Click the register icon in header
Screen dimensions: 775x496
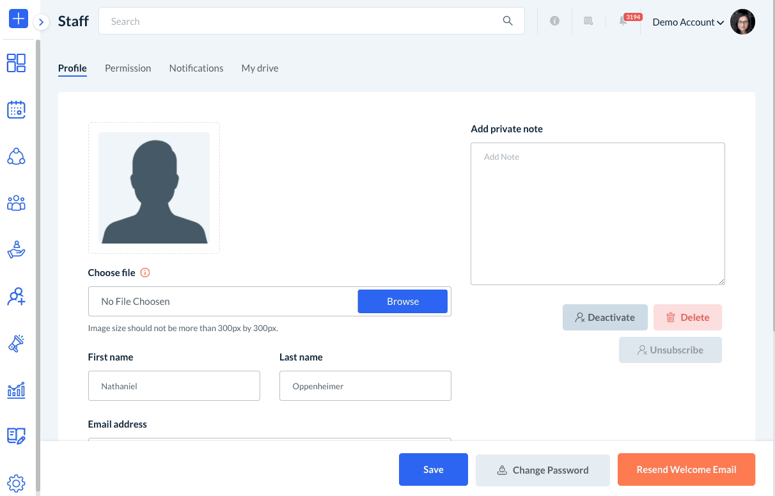(x=588, y=21)
